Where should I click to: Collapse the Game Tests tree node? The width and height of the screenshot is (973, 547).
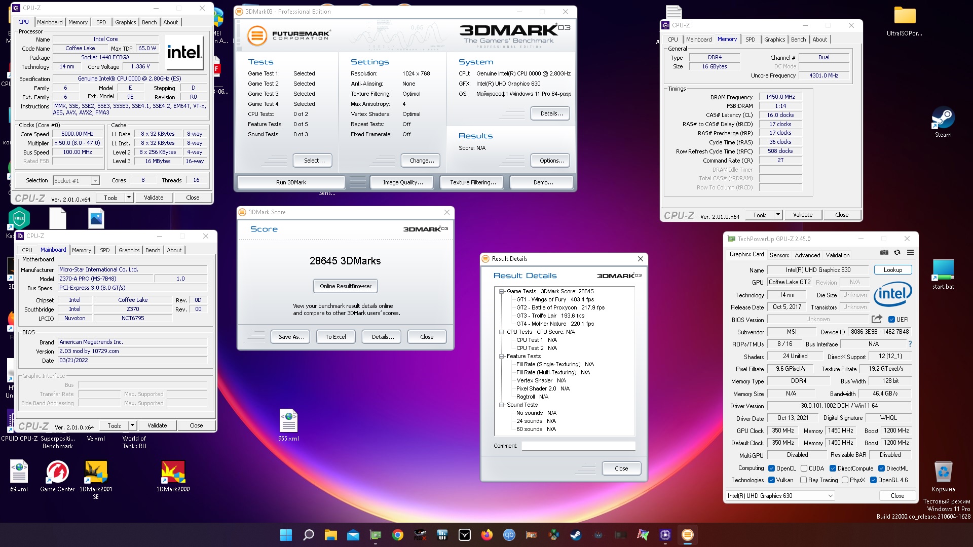(501, 291)
